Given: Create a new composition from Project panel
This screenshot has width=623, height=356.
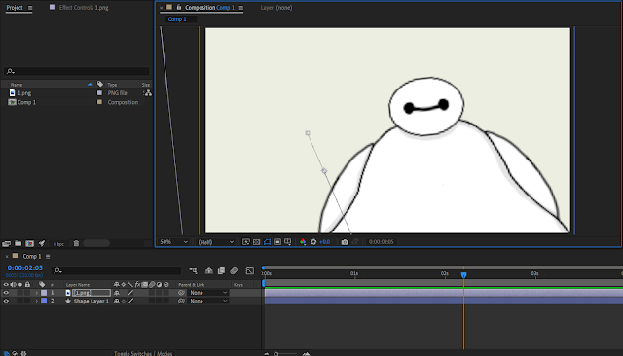Looking at the screenshot, I should [30, 243].
